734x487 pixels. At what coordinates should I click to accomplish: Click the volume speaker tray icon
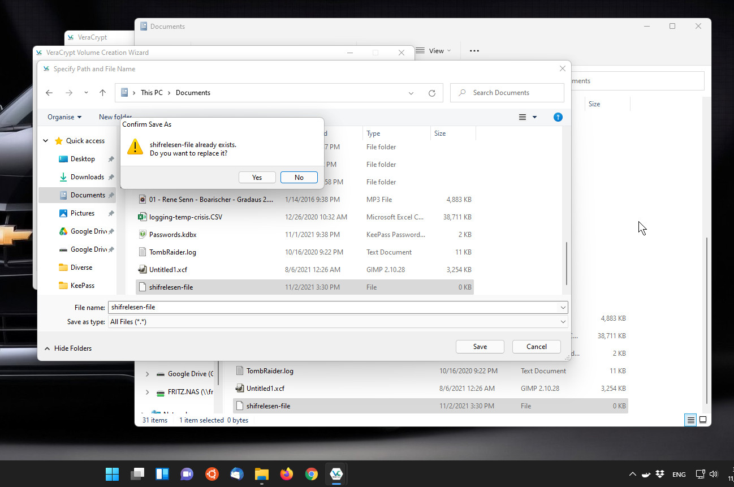714,474
